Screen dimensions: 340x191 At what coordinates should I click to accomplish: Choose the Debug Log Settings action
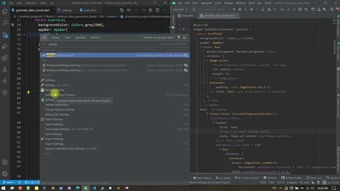[115, 115]
